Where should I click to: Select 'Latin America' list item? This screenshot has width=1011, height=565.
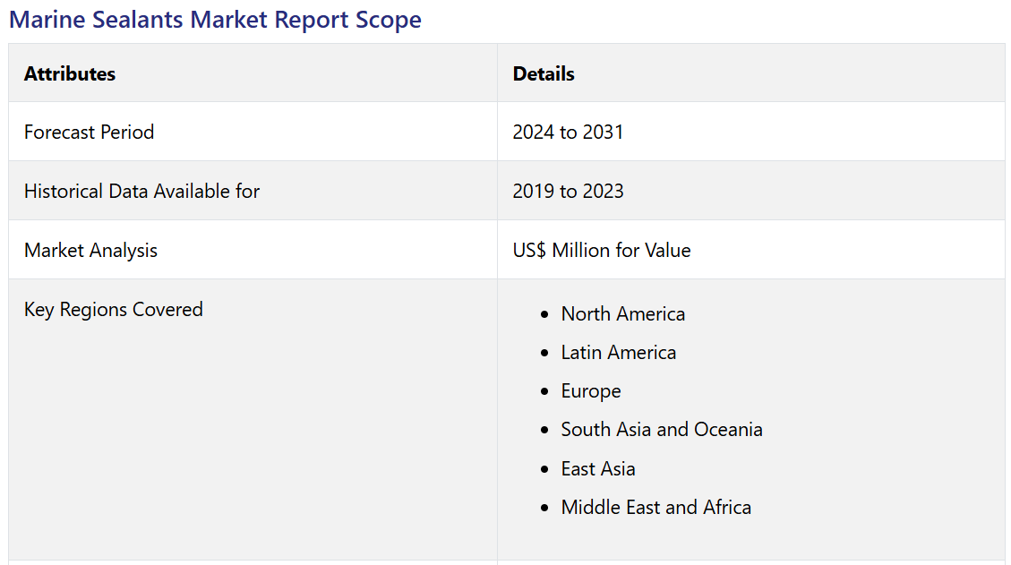[619, 352]
